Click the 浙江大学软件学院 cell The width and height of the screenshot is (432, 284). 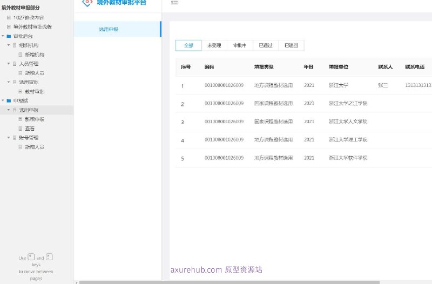point(348,158)
